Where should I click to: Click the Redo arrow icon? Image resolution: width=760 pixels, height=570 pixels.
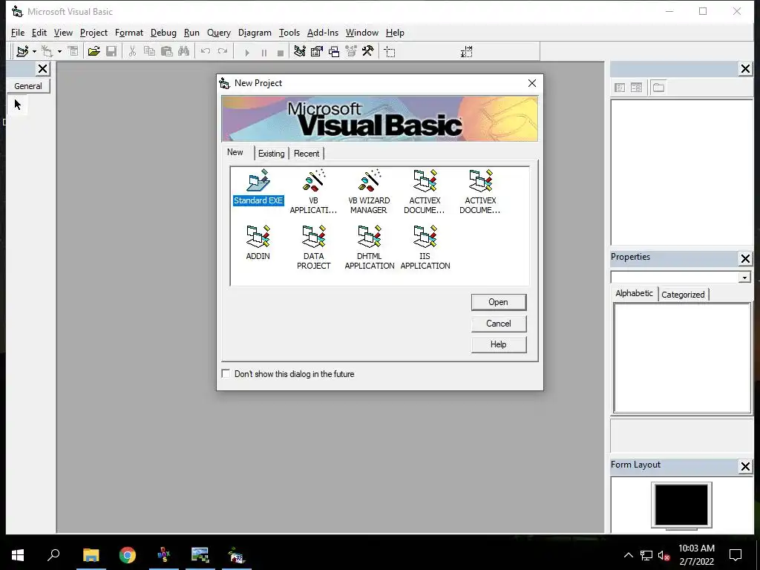click(x=223, y=51)
